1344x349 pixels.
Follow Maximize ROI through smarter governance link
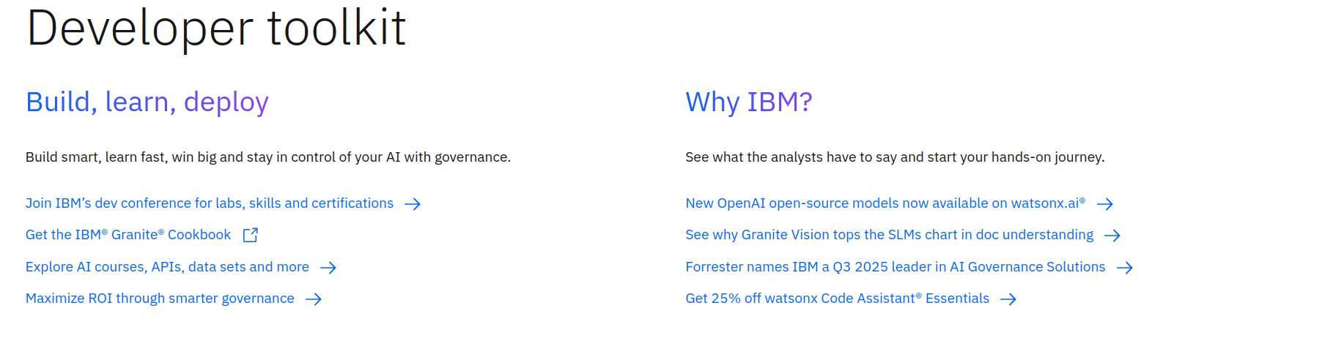click(160, 299)
